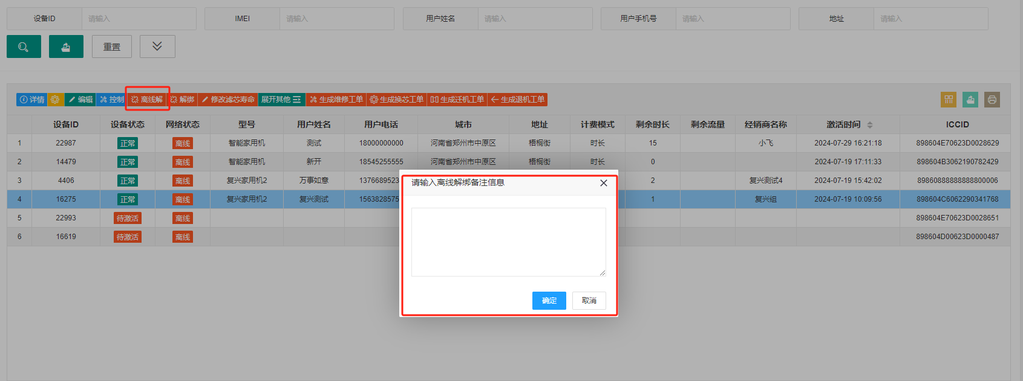Screen dimensions: 1023x381
Task: Open the column filter grid icon
Action: (x=949, y=100)
